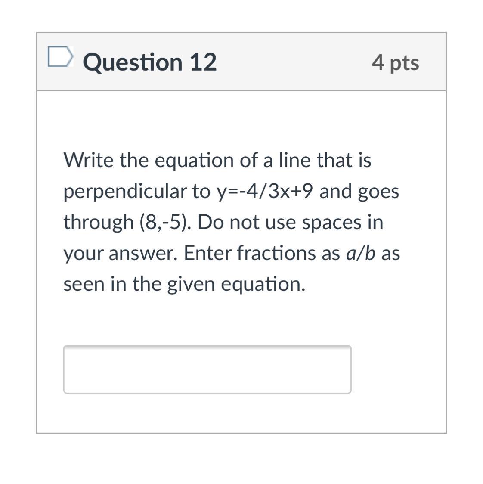Click the words of a line that is
Image resolution: width=483 pixels, height=484 pixels.
pos(306,161)
